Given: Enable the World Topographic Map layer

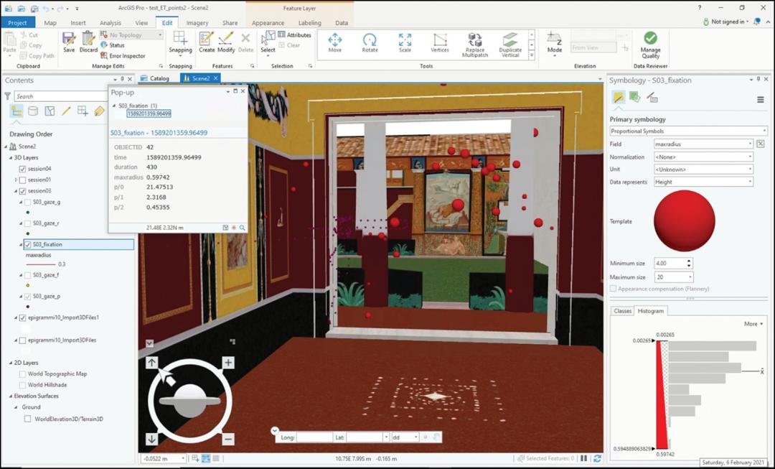Looking at the screenshot, I should tap(22, 374).
